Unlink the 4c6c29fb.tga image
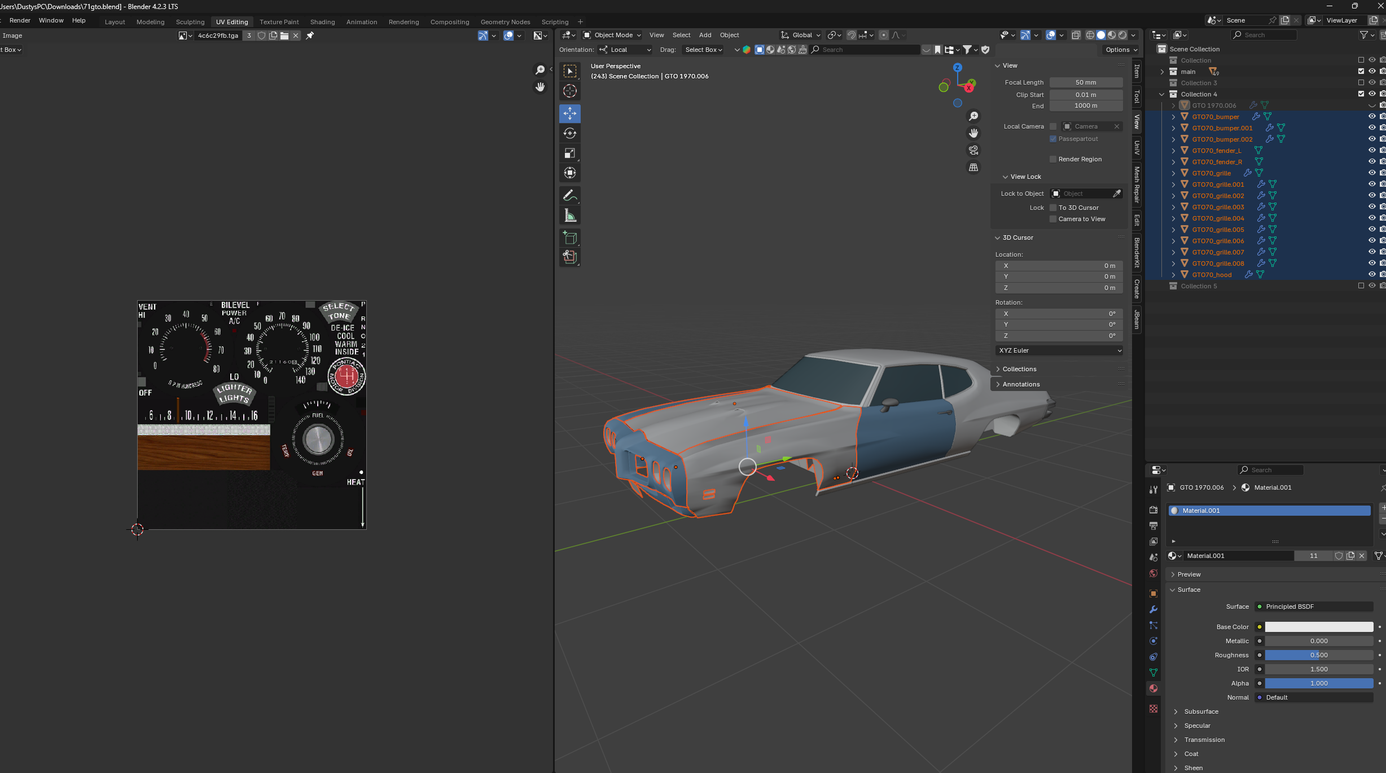This screenshot has width=1386, height=773. tap(296, 36)
